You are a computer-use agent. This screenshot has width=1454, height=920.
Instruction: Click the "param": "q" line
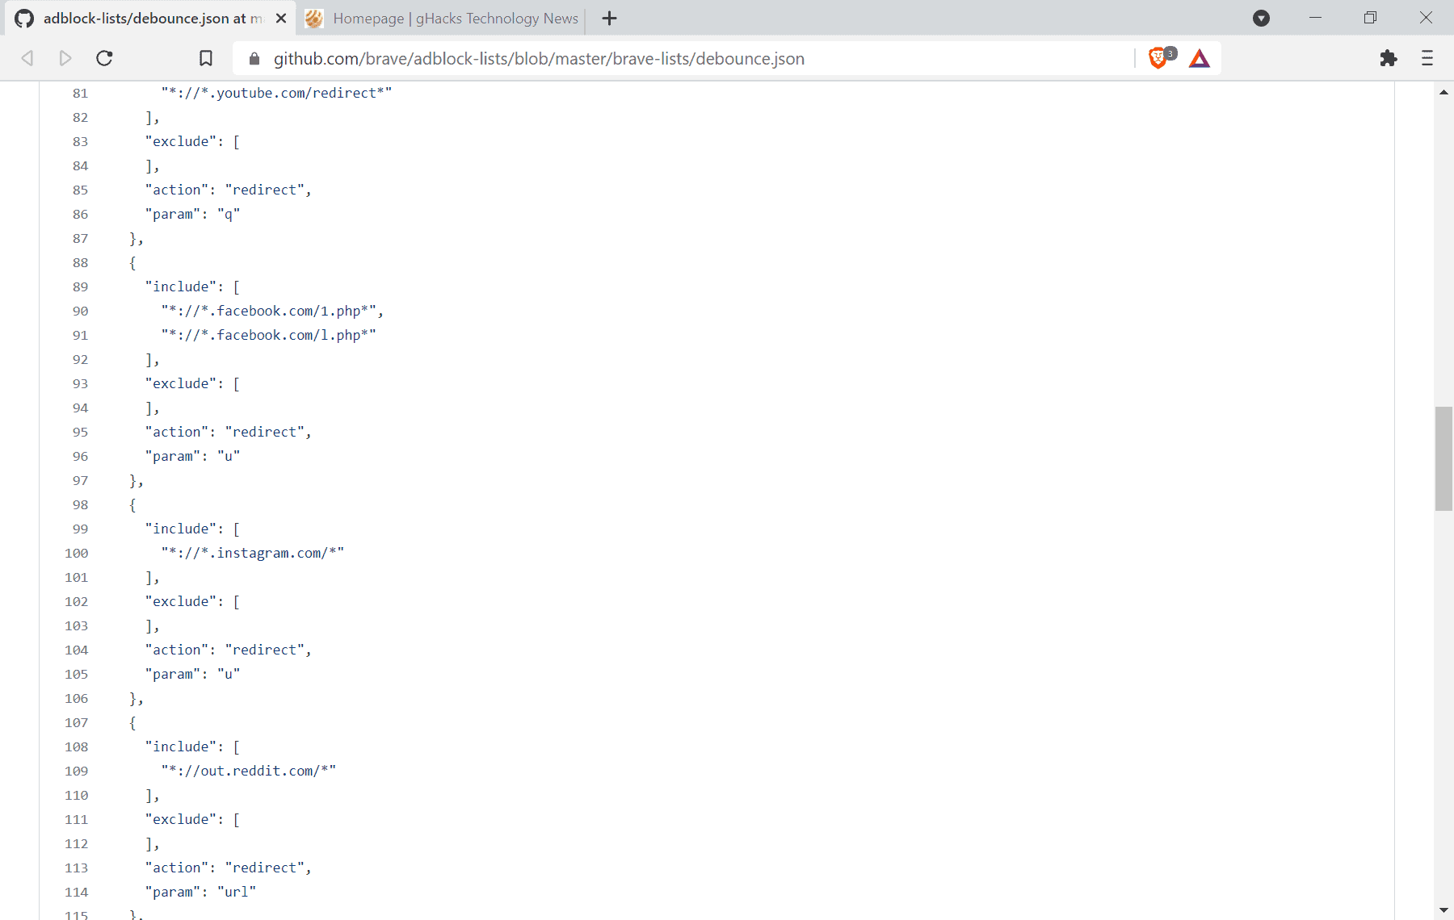coord(192,214)
